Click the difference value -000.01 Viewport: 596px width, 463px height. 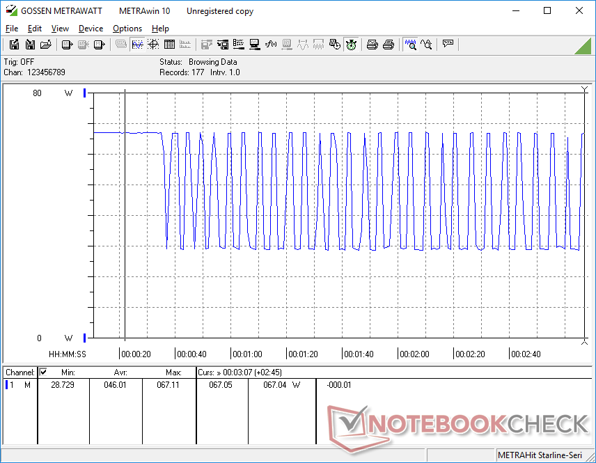pyautogui.click(x=338, y=385)
